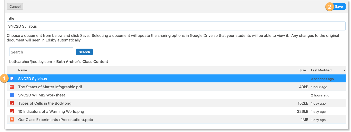This screenshot has width=351, height=132.
Task: Click into the Search input box
Action: pyautogui.click(x=41, y=52)
